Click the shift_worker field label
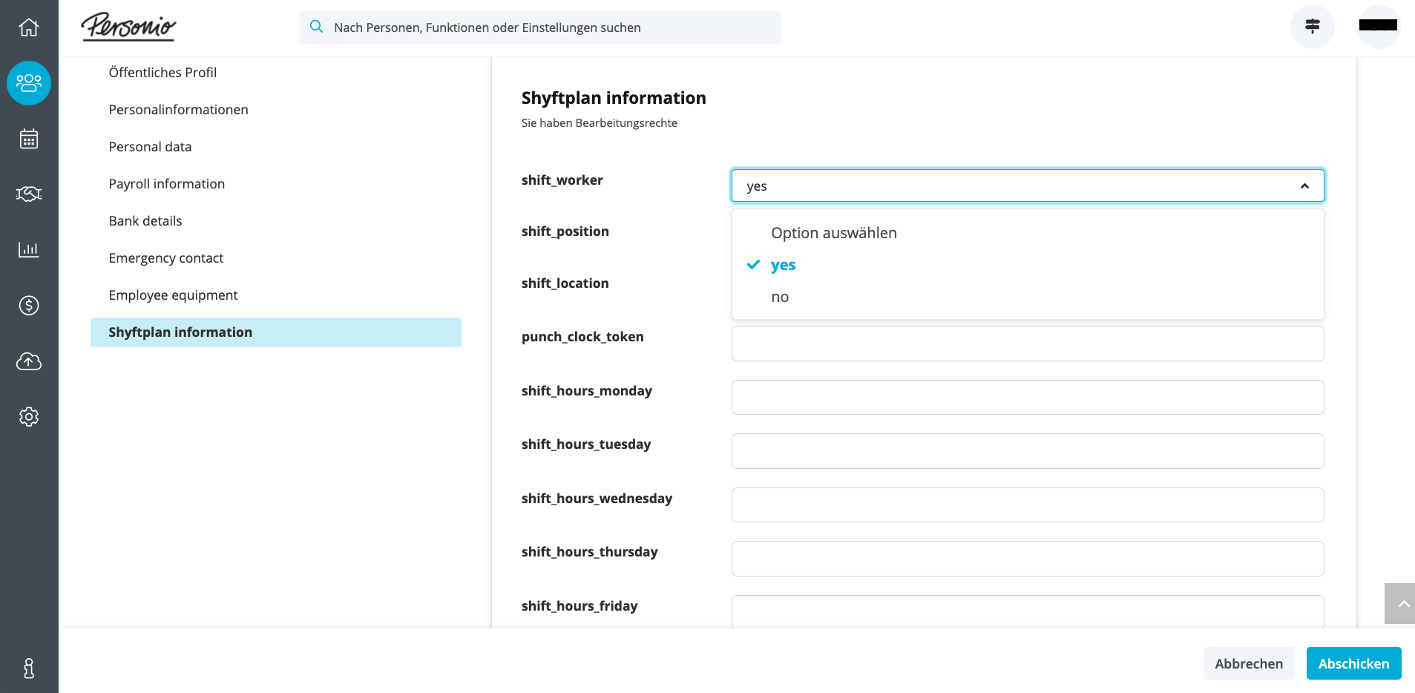This screenshot has height=693, width=1415. (562, 180)
